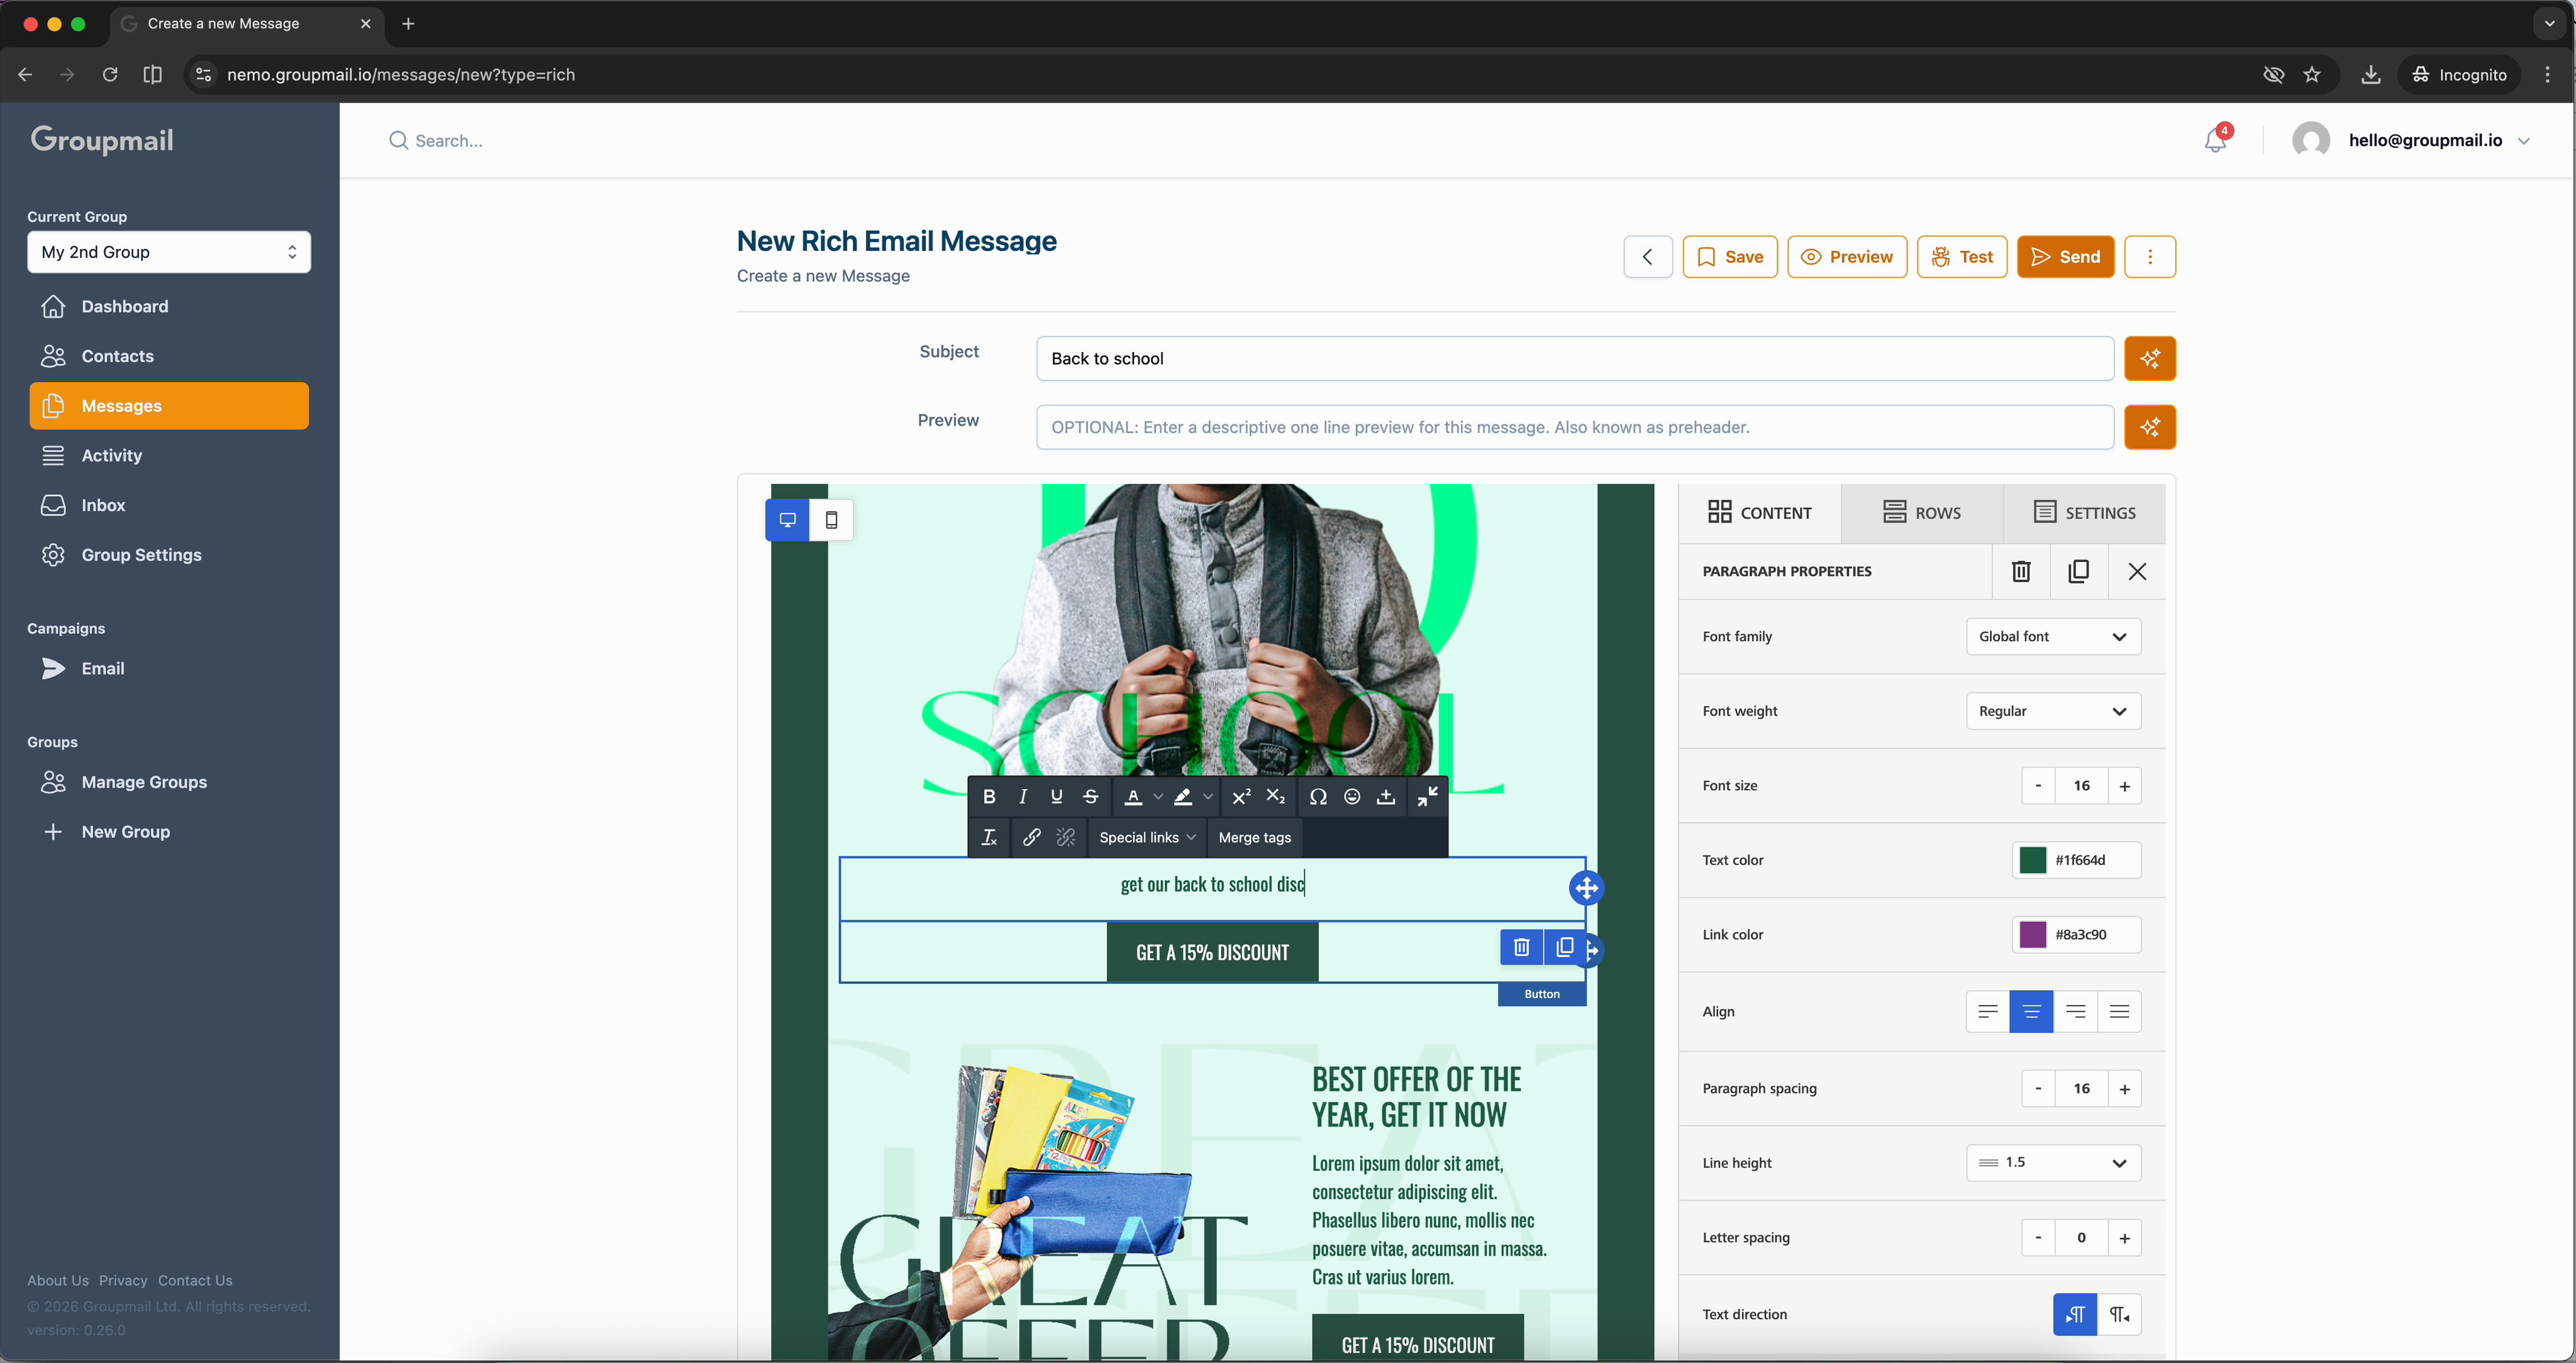
Task: Open the Privacy link in footer
Action: tap(123, 1280)
